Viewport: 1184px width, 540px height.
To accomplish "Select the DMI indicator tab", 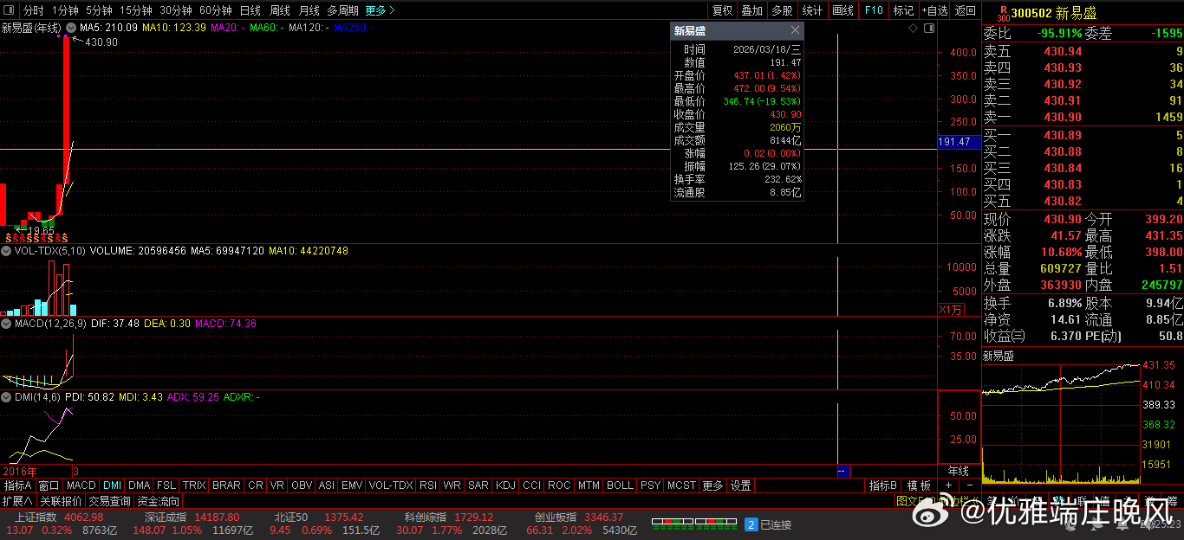I will [x=113, y=485].
